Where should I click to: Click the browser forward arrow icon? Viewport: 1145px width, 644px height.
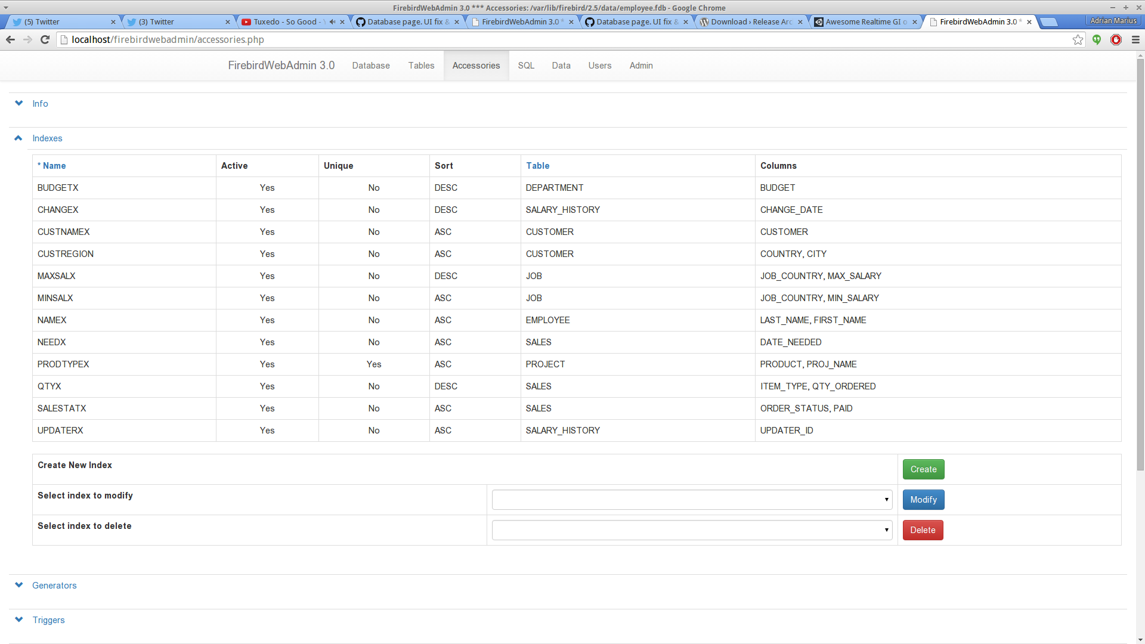27,39
